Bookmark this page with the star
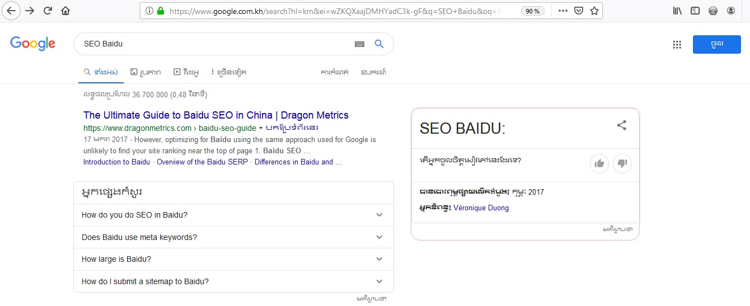The width and height of the screenshot is (750, 306). pos(594,11)
